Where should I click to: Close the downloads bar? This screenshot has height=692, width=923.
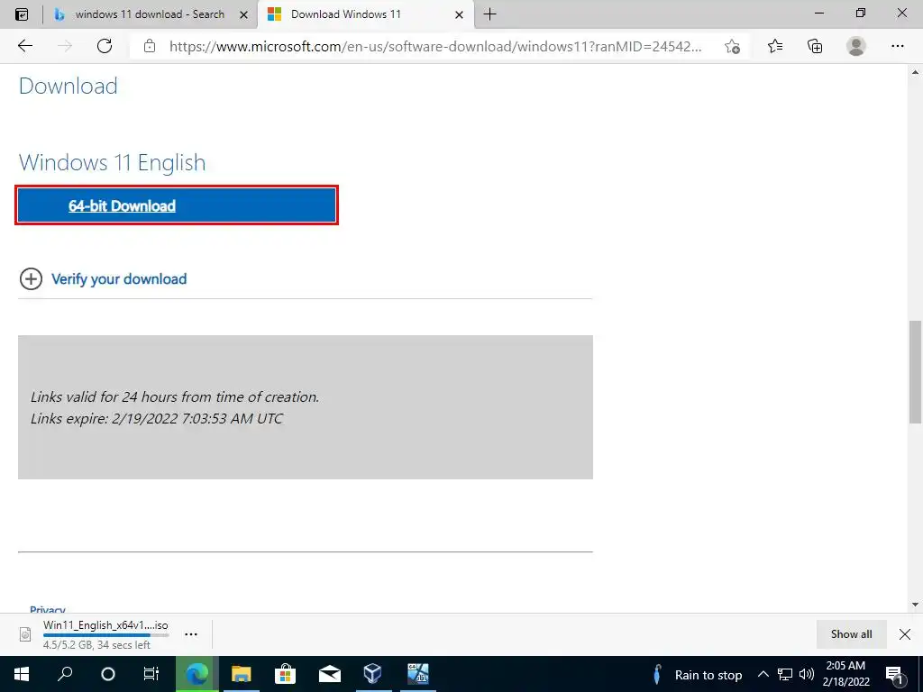(905, 634)
